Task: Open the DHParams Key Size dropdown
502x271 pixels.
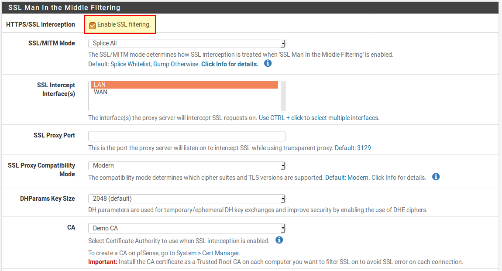Action: (186, 199)
